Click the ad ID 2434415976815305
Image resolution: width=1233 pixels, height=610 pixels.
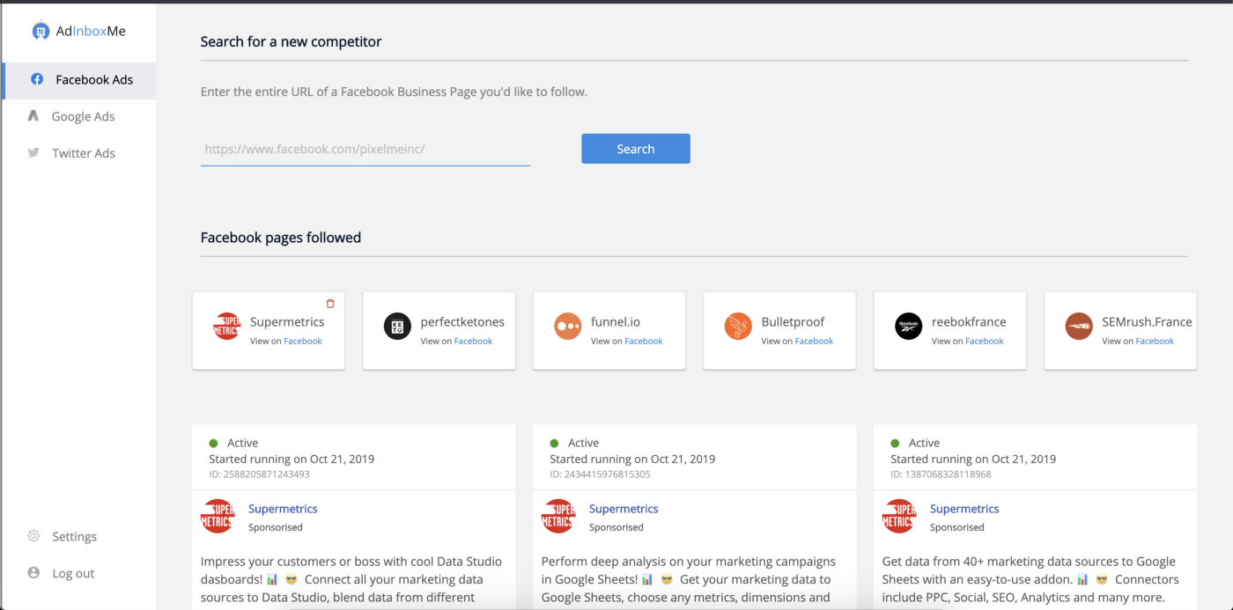click(600, 474)
